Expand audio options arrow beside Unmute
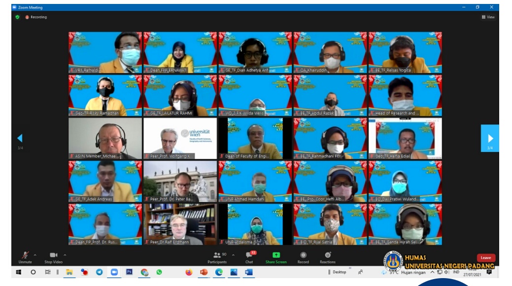This screenshot has height=286, width=512. click(x=35, y=255)
